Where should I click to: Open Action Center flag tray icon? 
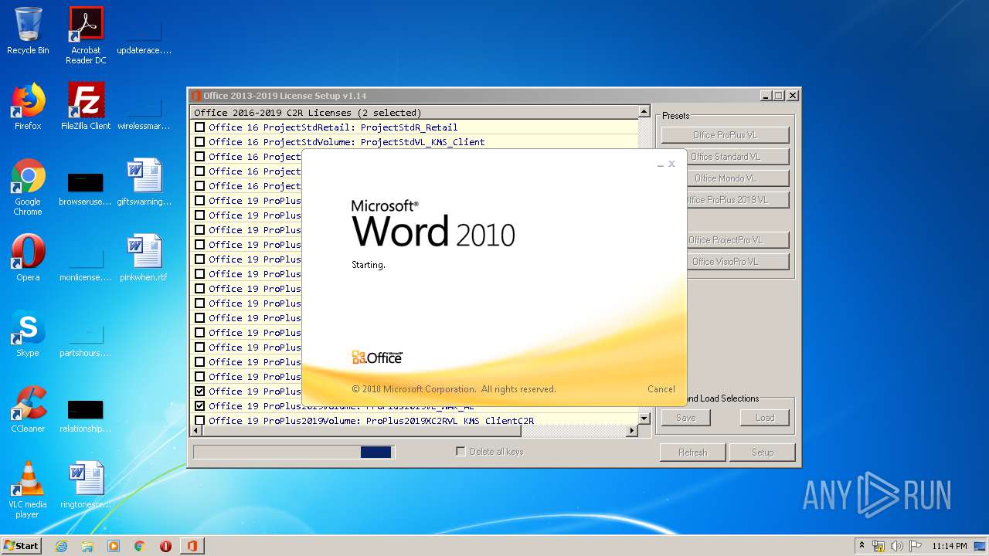(916, 546)
